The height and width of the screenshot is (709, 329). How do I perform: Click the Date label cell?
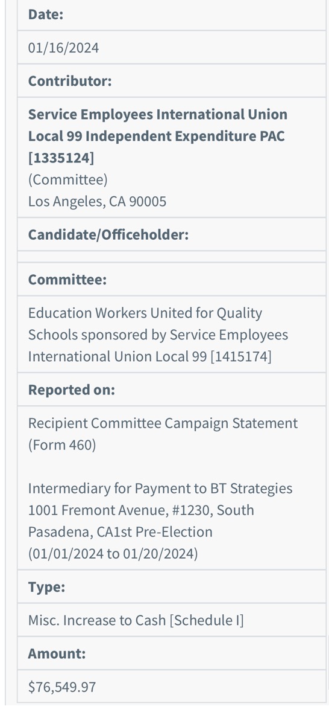[x=172, y=14]
